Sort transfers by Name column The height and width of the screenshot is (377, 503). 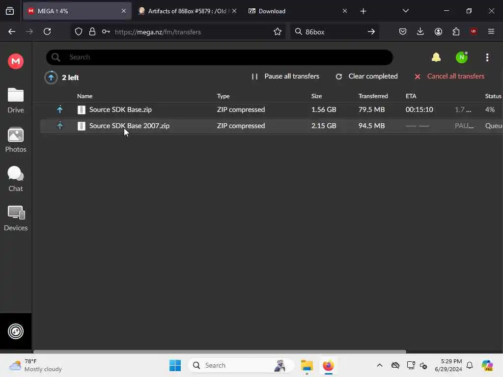coord(84,96)
